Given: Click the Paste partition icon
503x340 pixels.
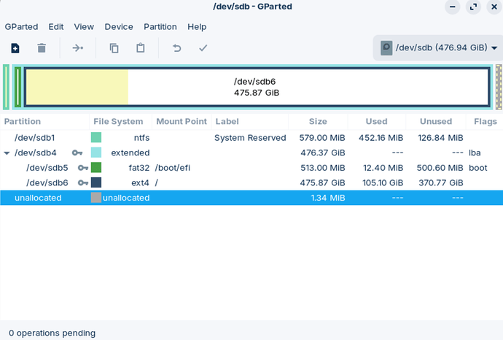Looking at the screenshot, I should click(141, 48).
